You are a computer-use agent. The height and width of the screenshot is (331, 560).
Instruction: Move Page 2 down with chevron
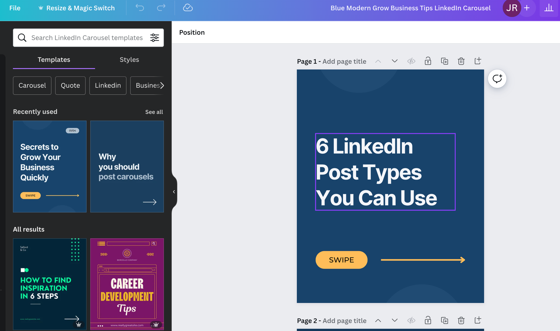click(395, 320)
